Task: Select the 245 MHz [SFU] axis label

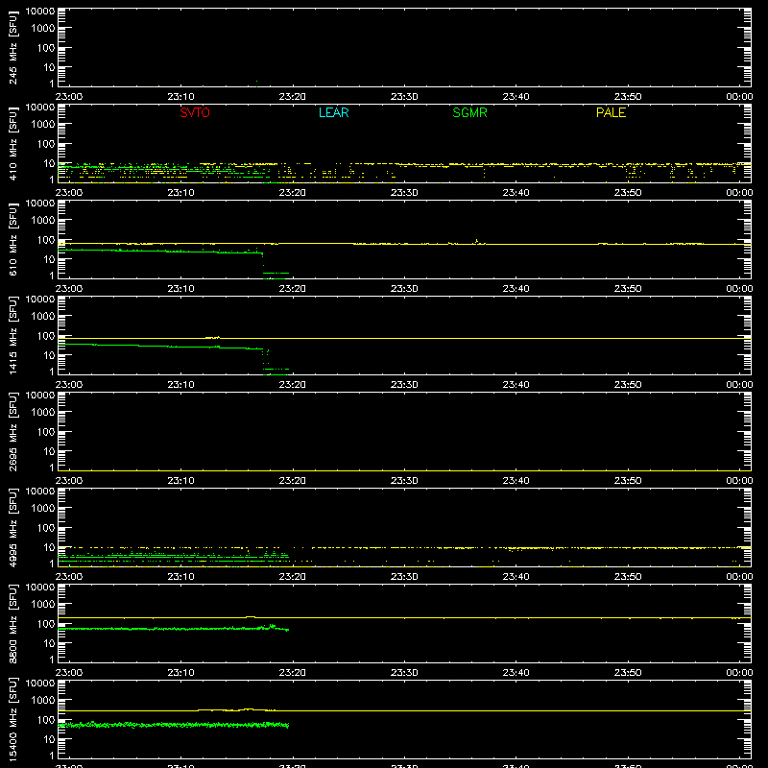Action: pos(12,48)
